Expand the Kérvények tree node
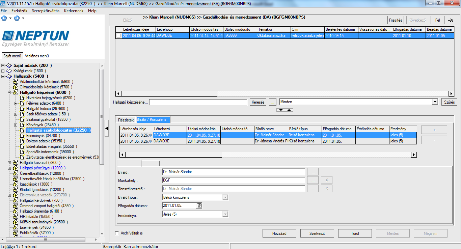Viewport: 461px width, 249px height. point(16,125)
